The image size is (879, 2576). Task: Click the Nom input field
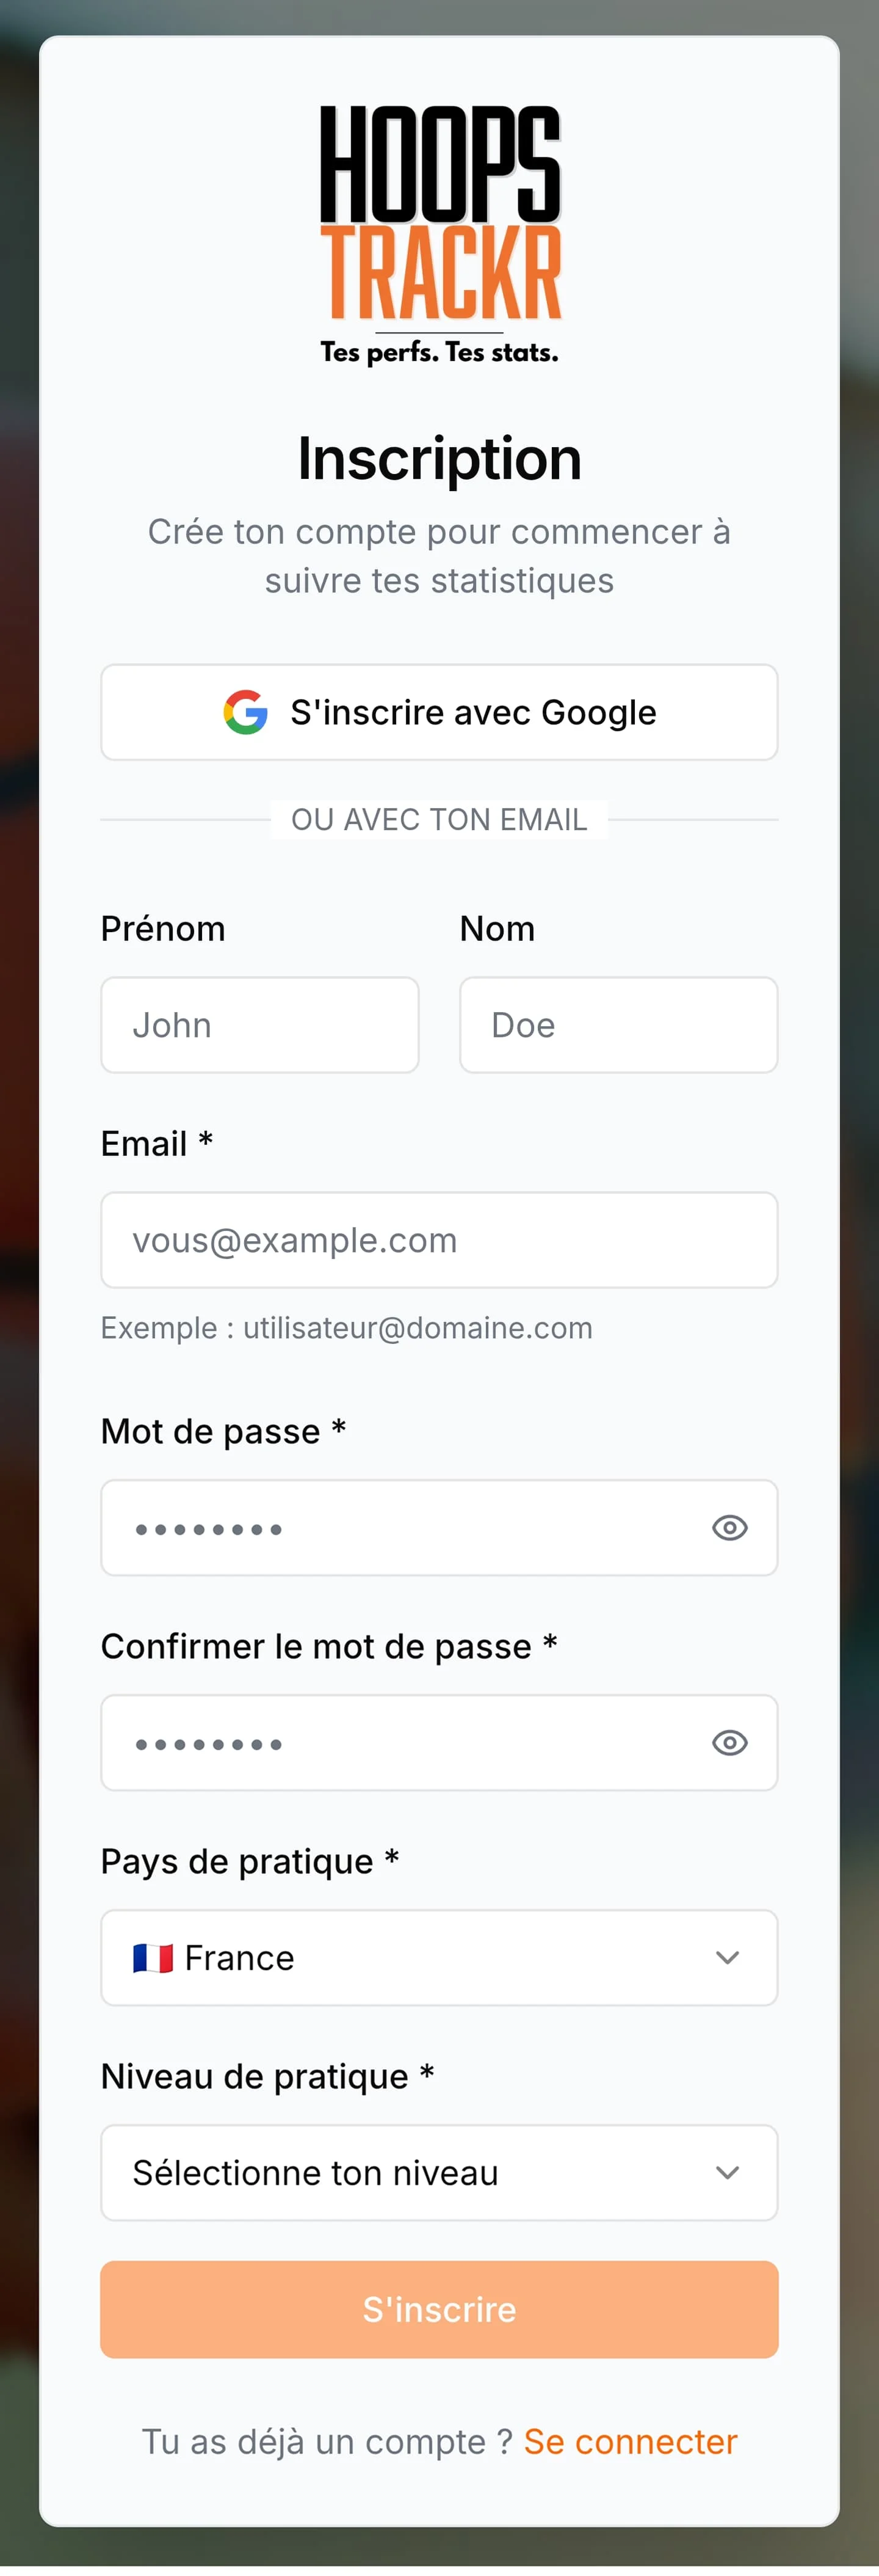point(618,1025)
